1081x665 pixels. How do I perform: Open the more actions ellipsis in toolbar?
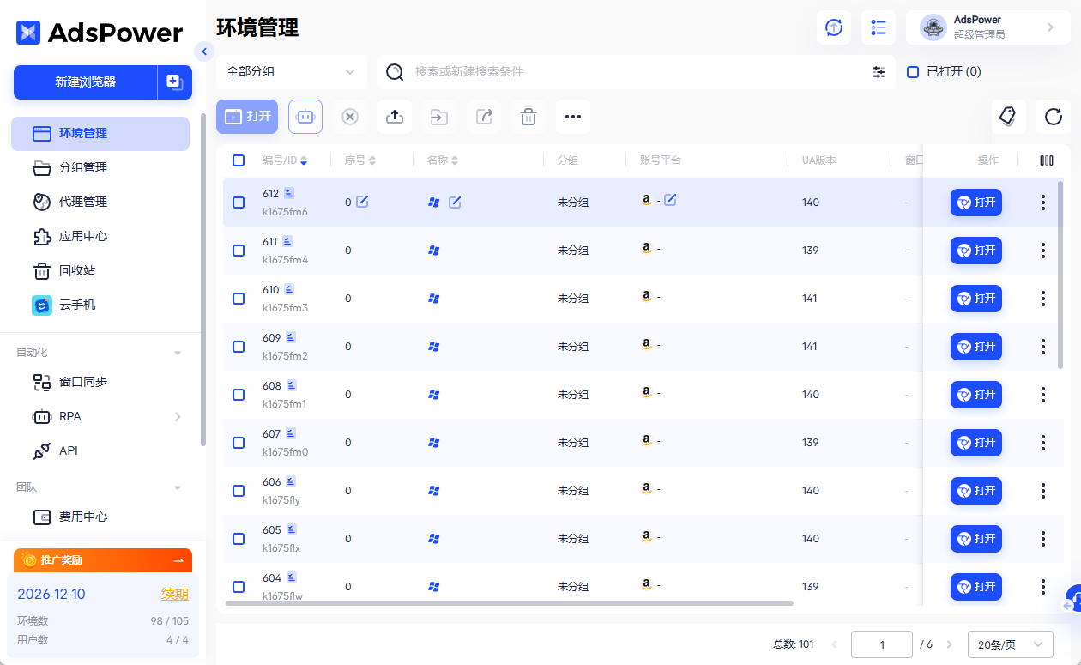[573, 117]
